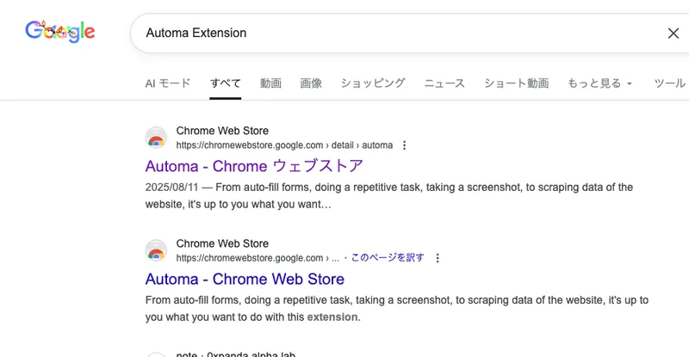
Task: Open the "Automa - Chrome Web Store" link
Action: tap(245, 279)
